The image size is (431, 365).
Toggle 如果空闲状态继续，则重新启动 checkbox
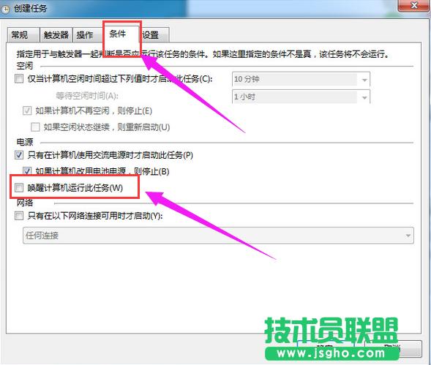tap(35, 127)
